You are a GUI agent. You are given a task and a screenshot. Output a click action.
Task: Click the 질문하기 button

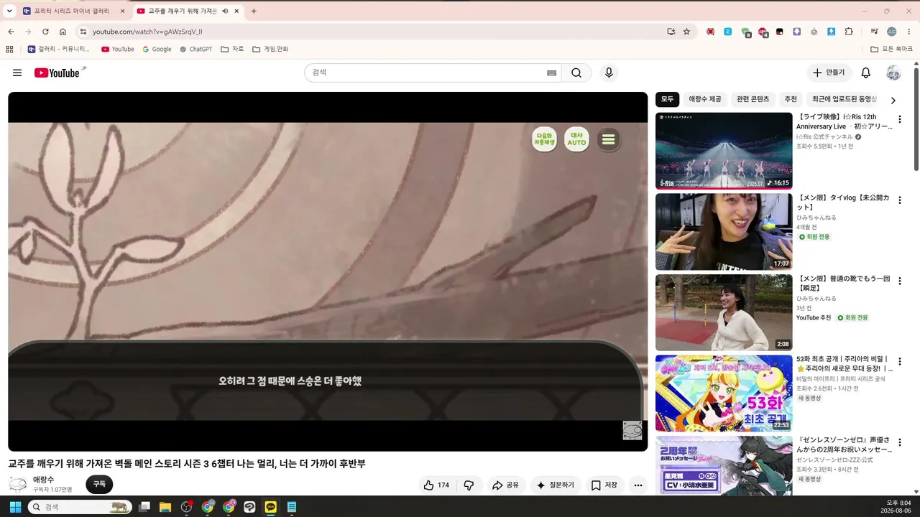point(556,485)
